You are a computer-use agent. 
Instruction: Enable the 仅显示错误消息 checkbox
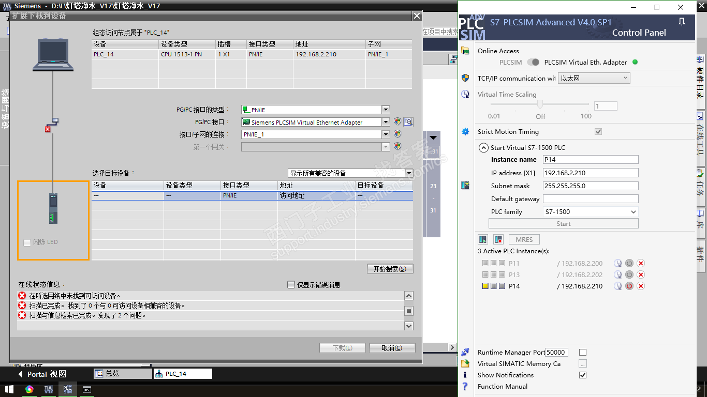(x=291, y=285)
